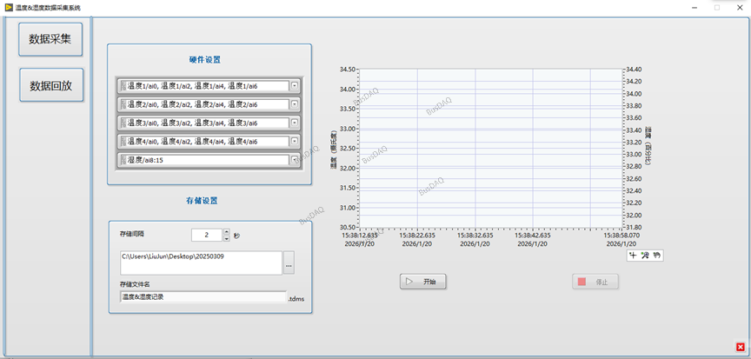Select the zoom tool in graph palette

click(x=645, y=256)
